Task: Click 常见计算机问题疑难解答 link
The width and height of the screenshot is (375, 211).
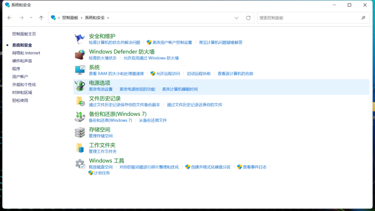Action: coord(221,42)
